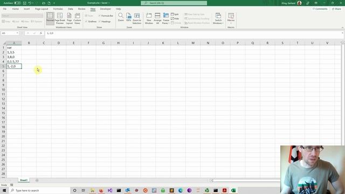Open the Freeze Panes dropdown
Image resolution: width=345 pixels, height=194 pixels.
click(x=166, y=18)
